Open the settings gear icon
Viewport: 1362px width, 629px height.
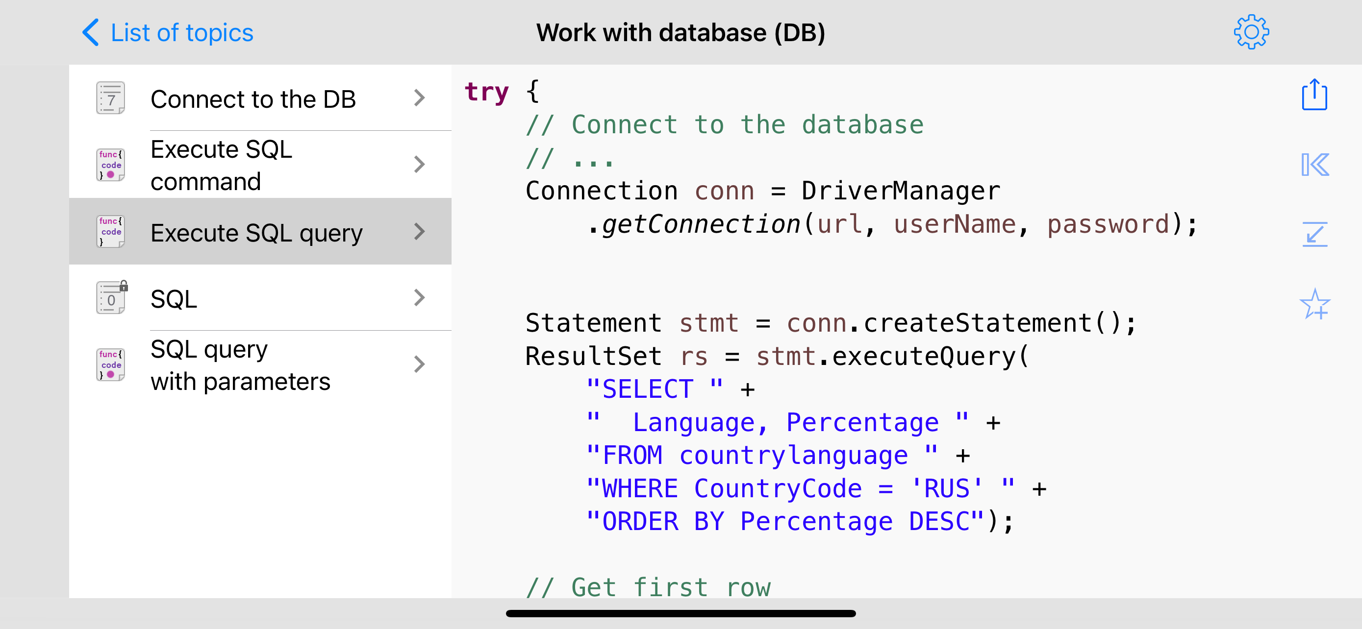click(x=1251, y=33)
